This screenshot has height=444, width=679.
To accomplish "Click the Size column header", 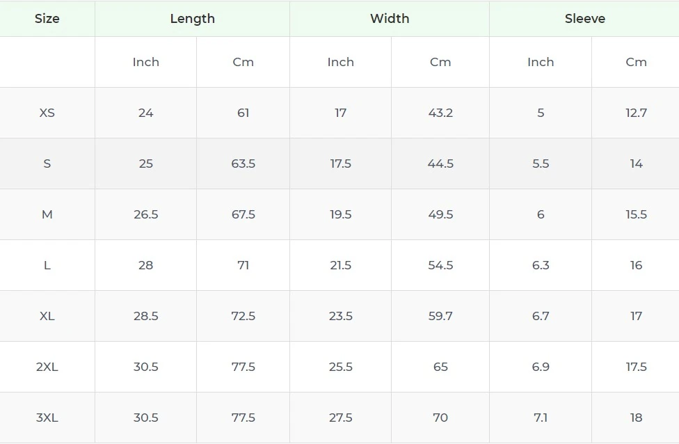I will [x=47, y=19].
